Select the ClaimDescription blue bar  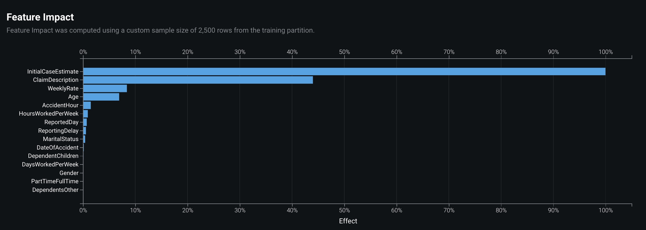click(198, 80)
